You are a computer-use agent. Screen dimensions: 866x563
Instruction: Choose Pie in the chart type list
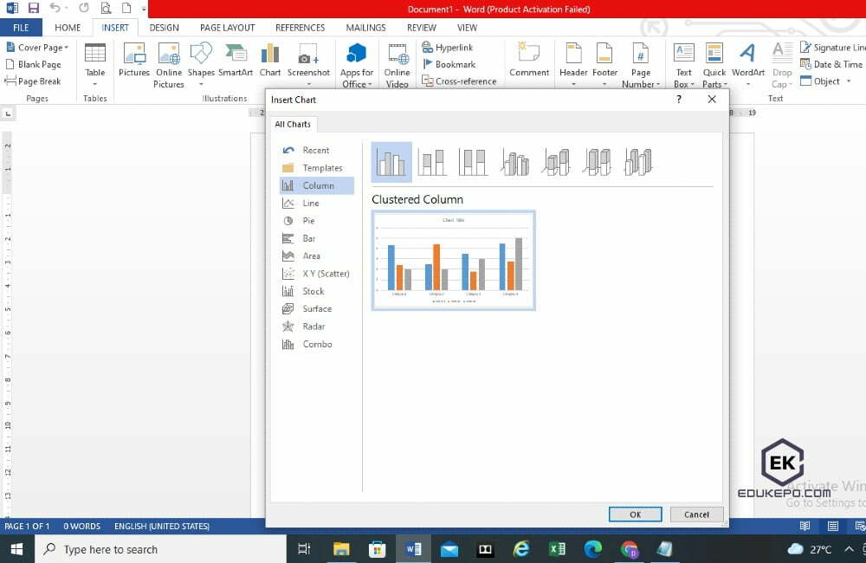click(x=309, y=221)
